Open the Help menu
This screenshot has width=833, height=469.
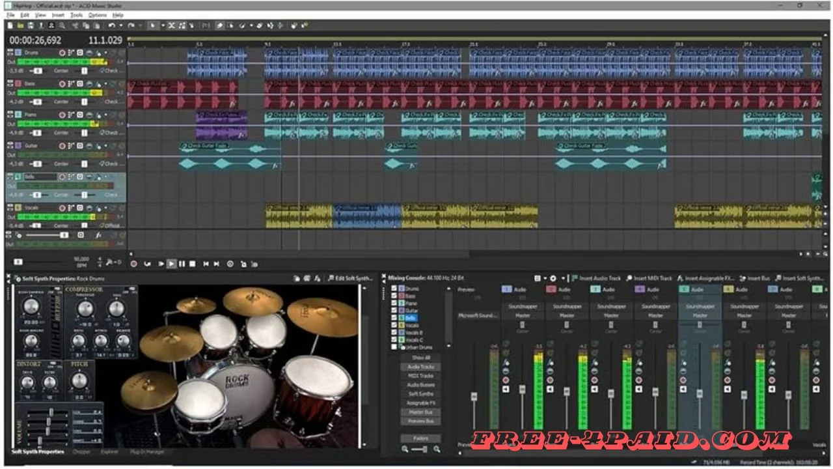118,14
